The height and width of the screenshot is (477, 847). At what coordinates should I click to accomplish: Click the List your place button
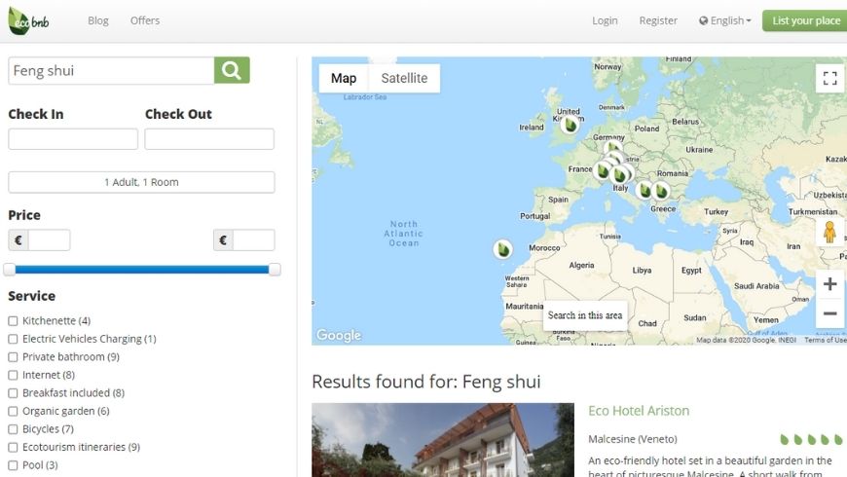coord(805,20)
